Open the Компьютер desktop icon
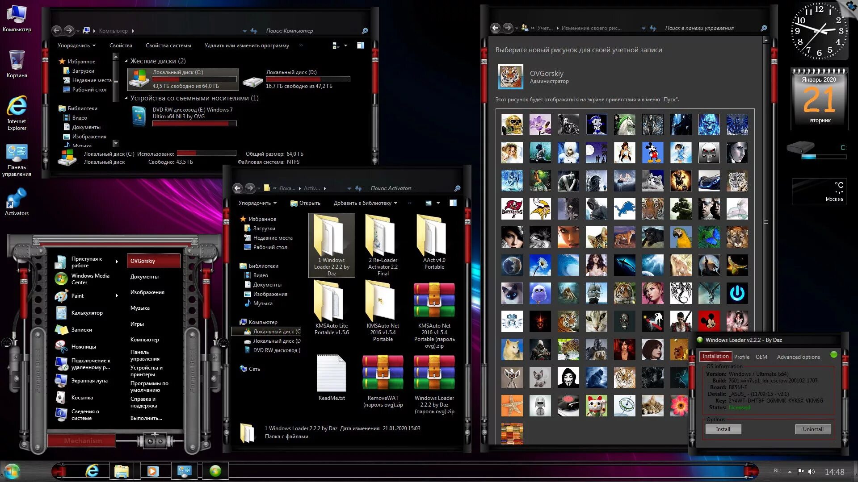The width and height of the screenshot is (858, 482). pos(17,19)
